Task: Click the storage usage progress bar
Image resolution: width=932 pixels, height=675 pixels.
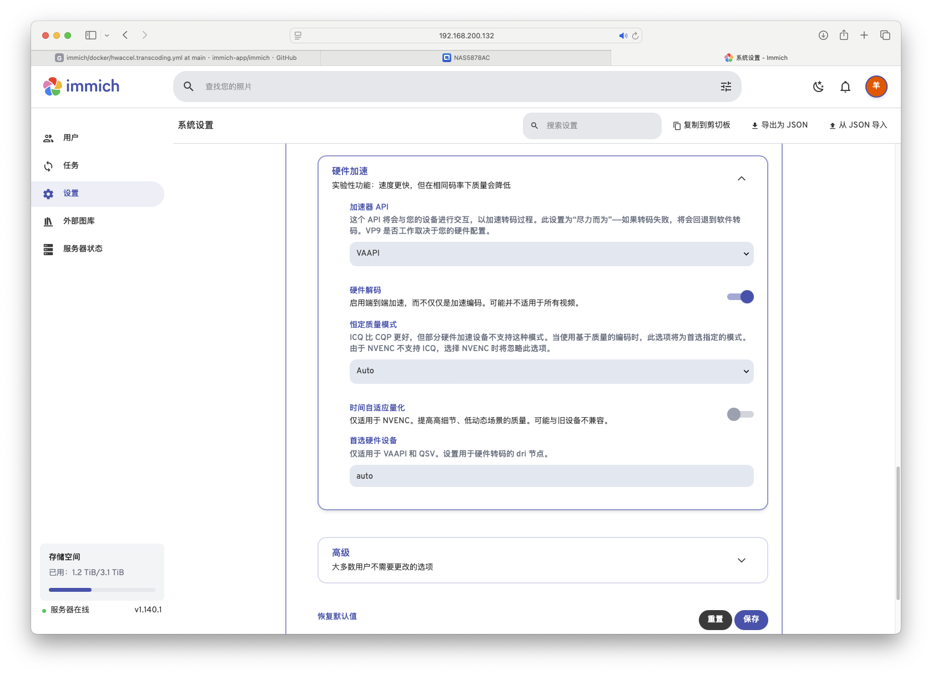Action: coord(102,590)
